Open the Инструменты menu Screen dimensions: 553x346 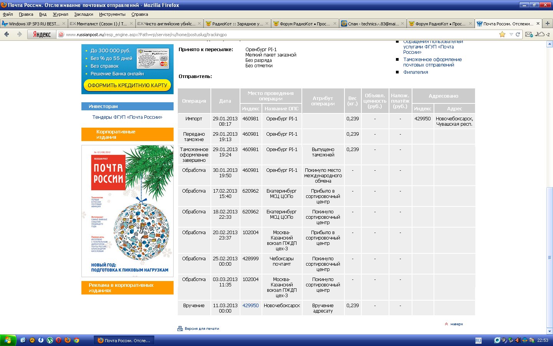(112, 14)
